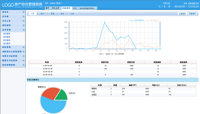
Task: Open the 待办业务(20) header link
Action: click(x=180, y=6)
